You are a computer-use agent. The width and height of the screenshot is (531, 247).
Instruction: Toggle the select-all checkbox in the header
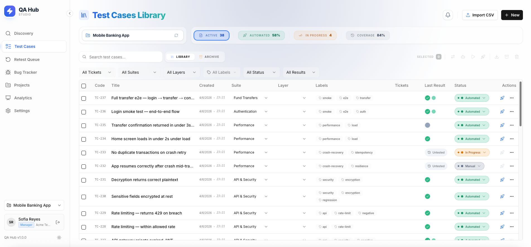coord(84,86)
